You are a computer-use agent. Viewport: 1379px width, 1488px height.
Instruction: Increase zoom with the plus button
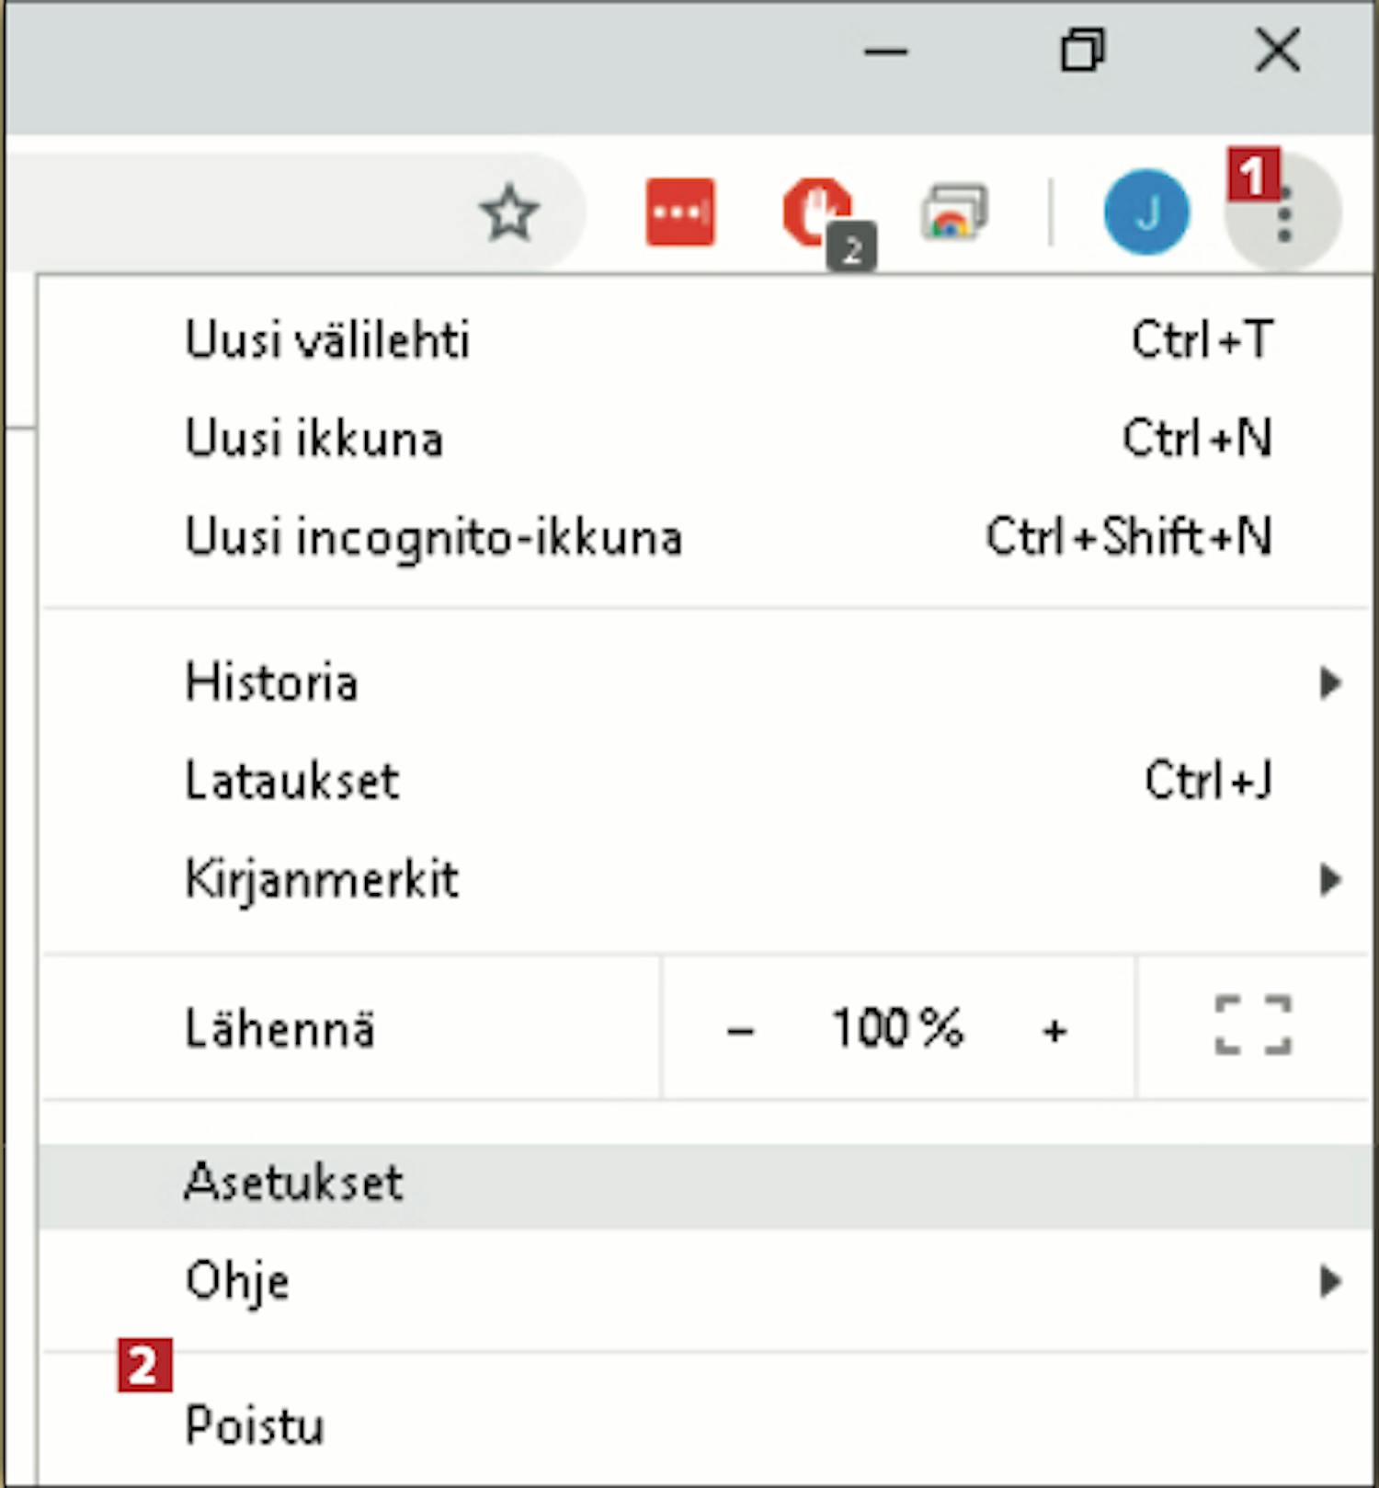pos(1055,1030)
